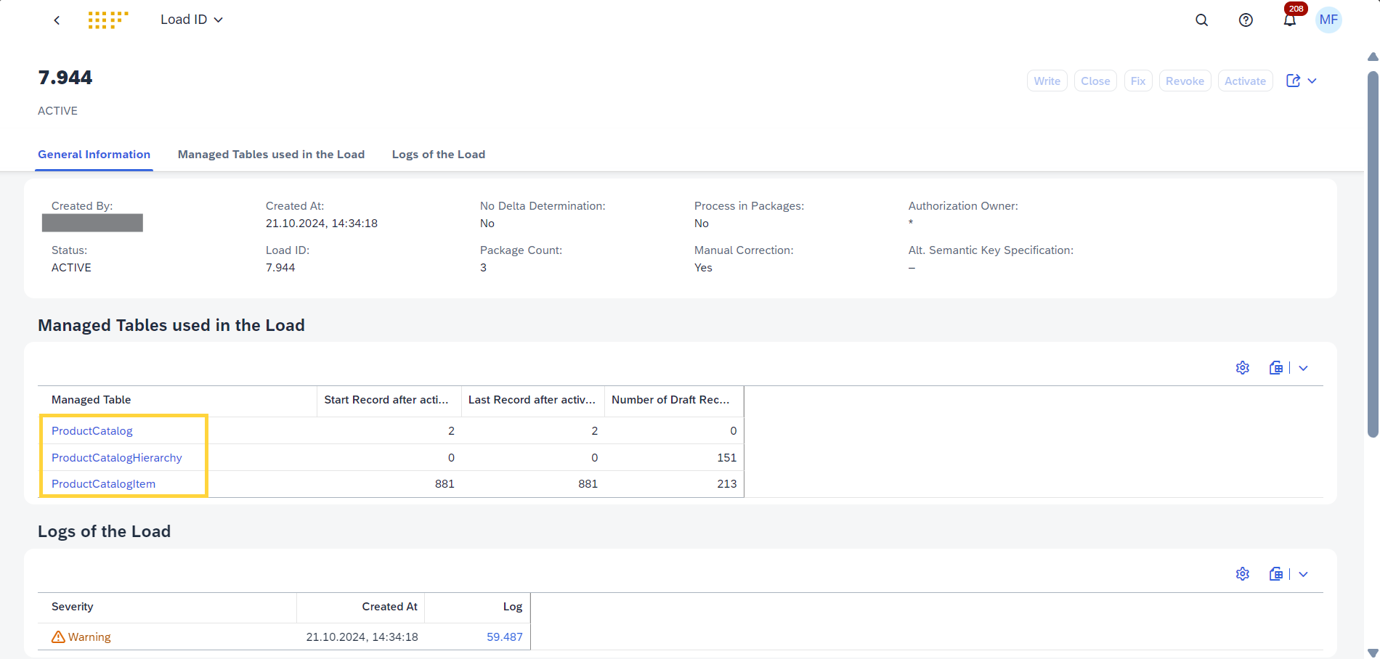Open the SAP logo home
Viewport: 1380px width, 659px height.
click(x=108, y=20)
